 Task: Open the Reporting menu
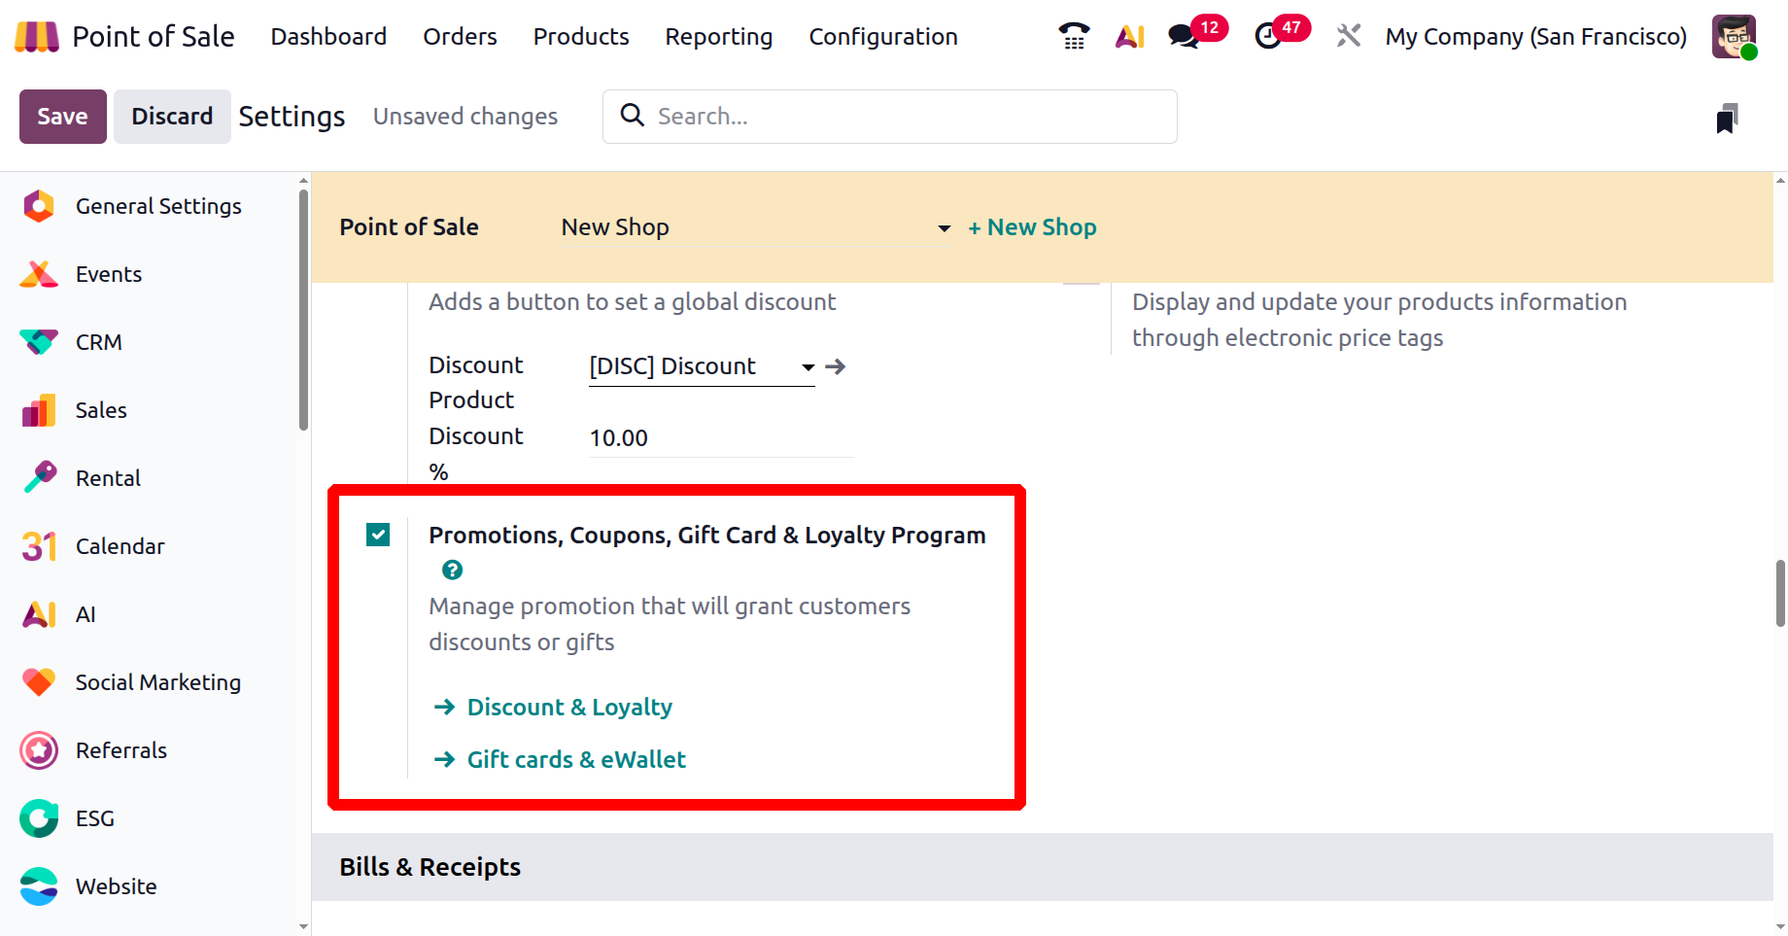point(719,37)
